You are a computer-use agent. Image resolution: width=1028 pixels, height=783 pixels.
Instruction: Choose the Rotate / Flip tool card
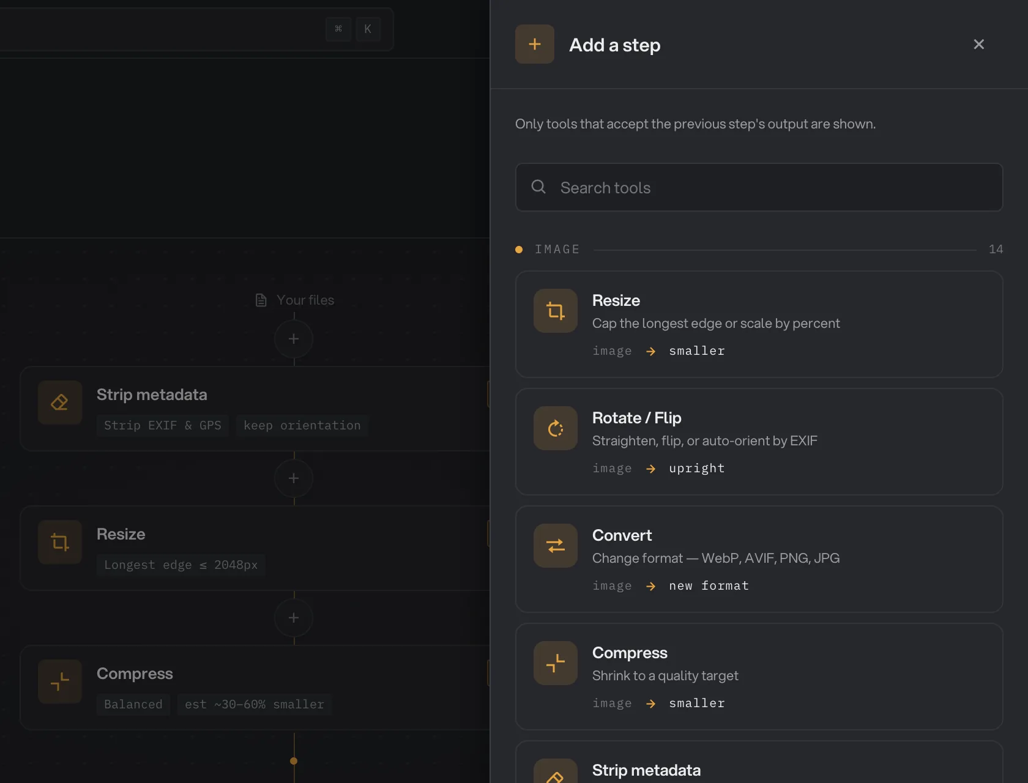tap(759, 442)
